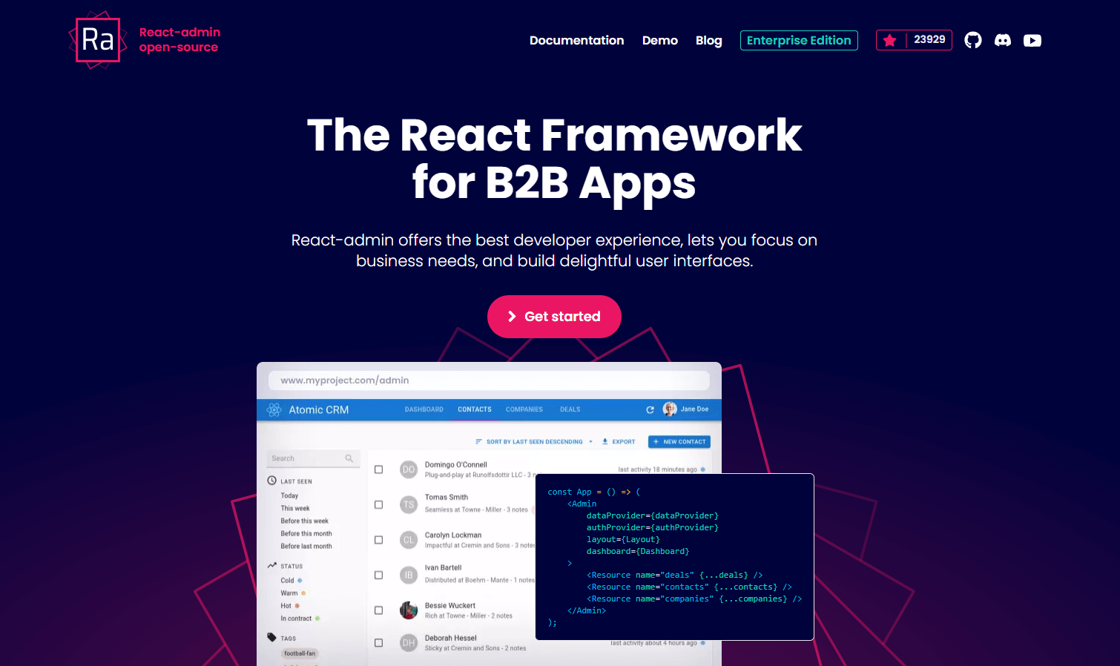
Task: Click Bessie Wuckert photo avatar
Action: [409, 610]
